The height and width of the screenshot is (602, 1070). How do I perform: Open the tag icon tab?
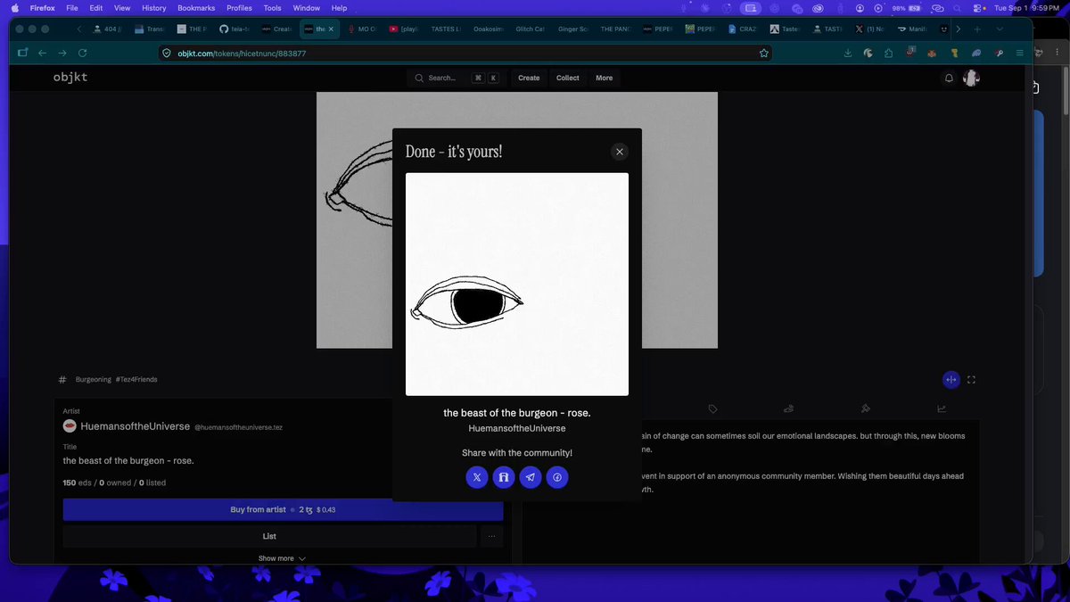coord(713,408)
